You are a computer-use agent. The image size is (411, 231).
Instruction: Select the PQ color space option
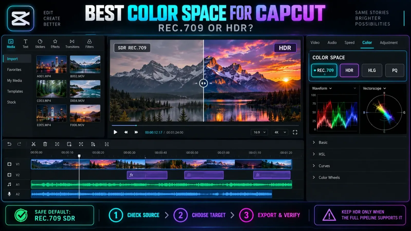395,70
